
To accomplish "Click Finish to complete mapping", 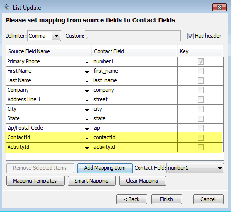I will point(166,199).
